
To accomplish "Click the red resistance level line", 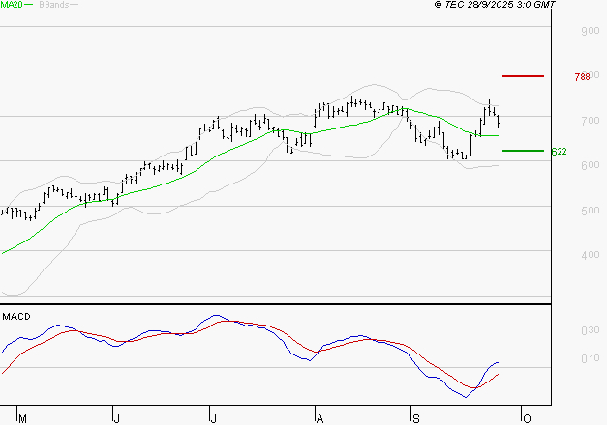I will click(x=523, y=76).
